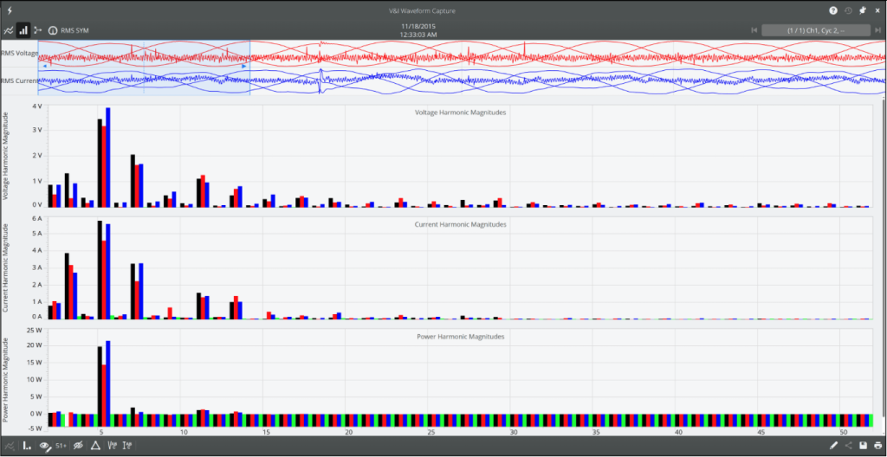This screenshot has height=457, width=887.
Task: Toggle current channel labels icon
Action: [x=126, y=446]
